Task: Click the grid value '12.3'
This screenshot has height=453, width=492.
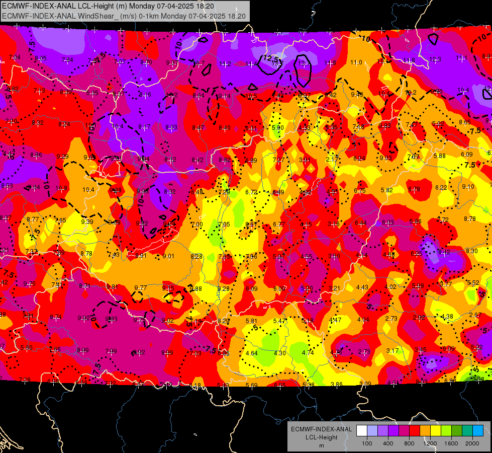Action: 435,59
